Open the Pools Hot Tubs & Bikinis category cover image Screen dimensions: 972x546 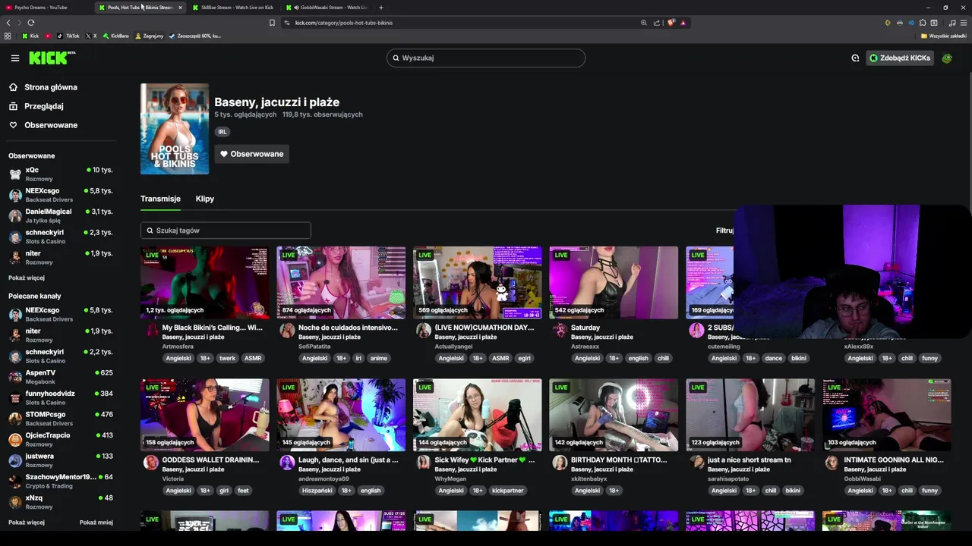tap(175, 129)
